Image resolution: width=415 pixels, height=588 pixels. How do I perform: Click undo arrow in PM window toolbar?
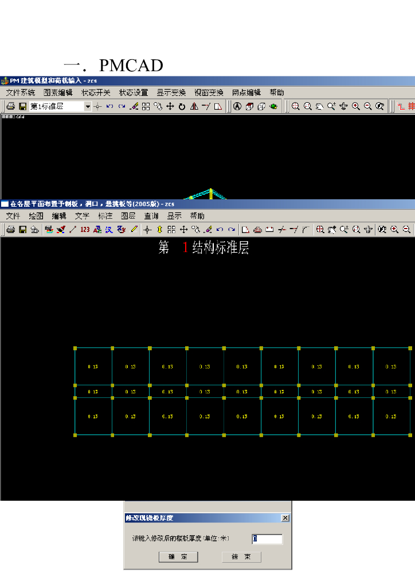click(x=109, y=106)
